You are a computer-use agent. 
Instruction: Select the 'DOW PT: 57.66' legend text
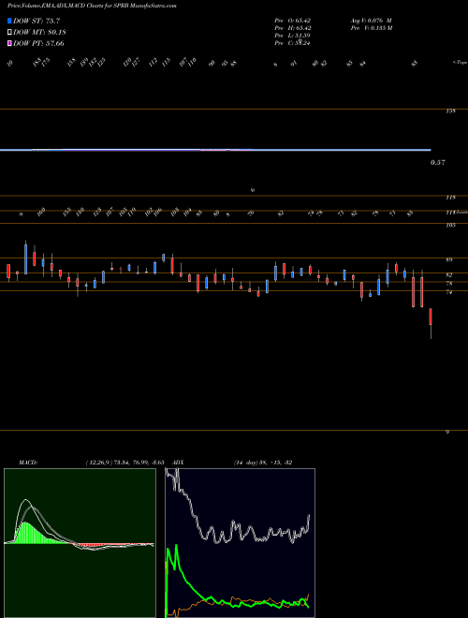[x=38, y=43]
